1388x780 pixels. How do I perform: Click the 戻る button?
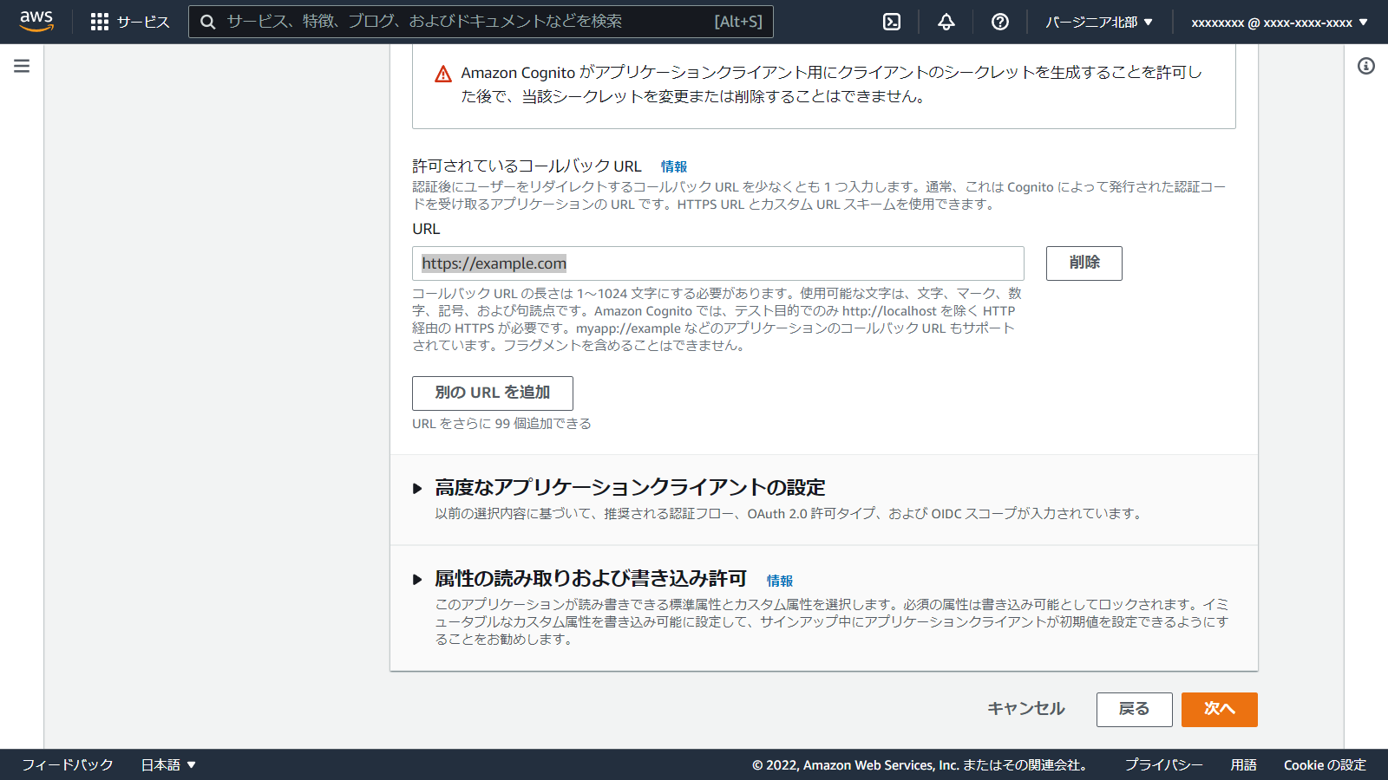click(1134, 709)
